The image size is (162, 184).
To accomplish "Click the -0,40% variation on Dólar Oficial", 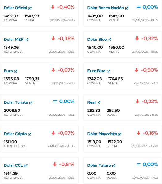I will click(66, 7).
